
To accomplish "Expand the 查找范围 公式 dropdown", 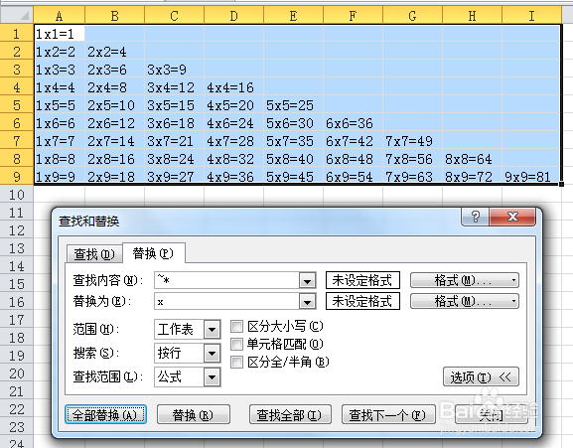I will tap(212, 377).
